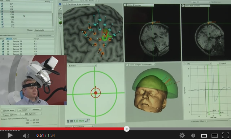Play the video
The height and width of the screenshot is (139, 231).
pyautogui.click(x=10, y=135)
